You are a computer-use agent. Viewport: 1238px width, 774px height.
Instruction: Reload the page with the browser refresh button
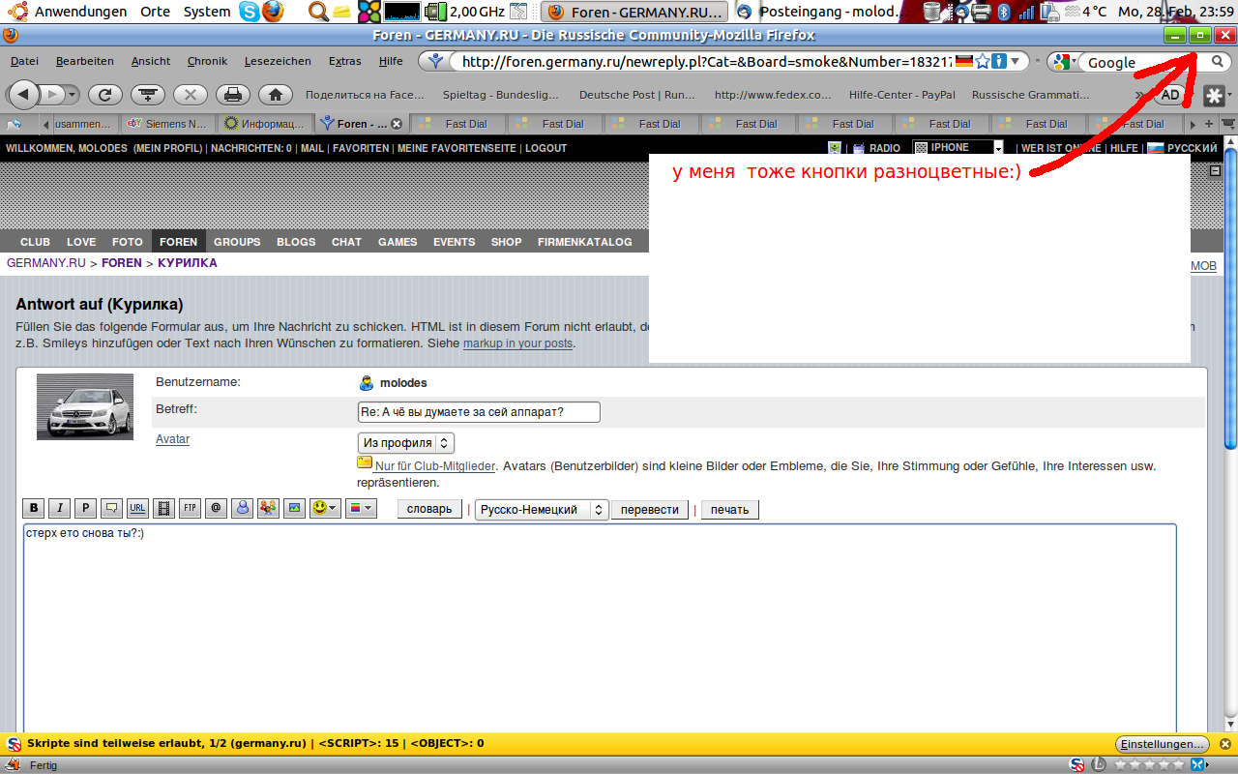click(105, 95)
